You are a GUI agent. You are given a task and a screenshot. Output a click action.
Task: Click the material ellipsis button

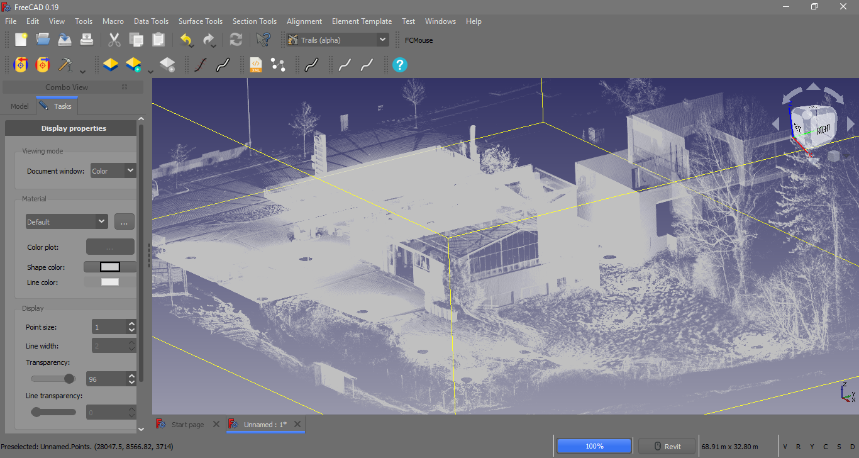click(x=124, y=221)
